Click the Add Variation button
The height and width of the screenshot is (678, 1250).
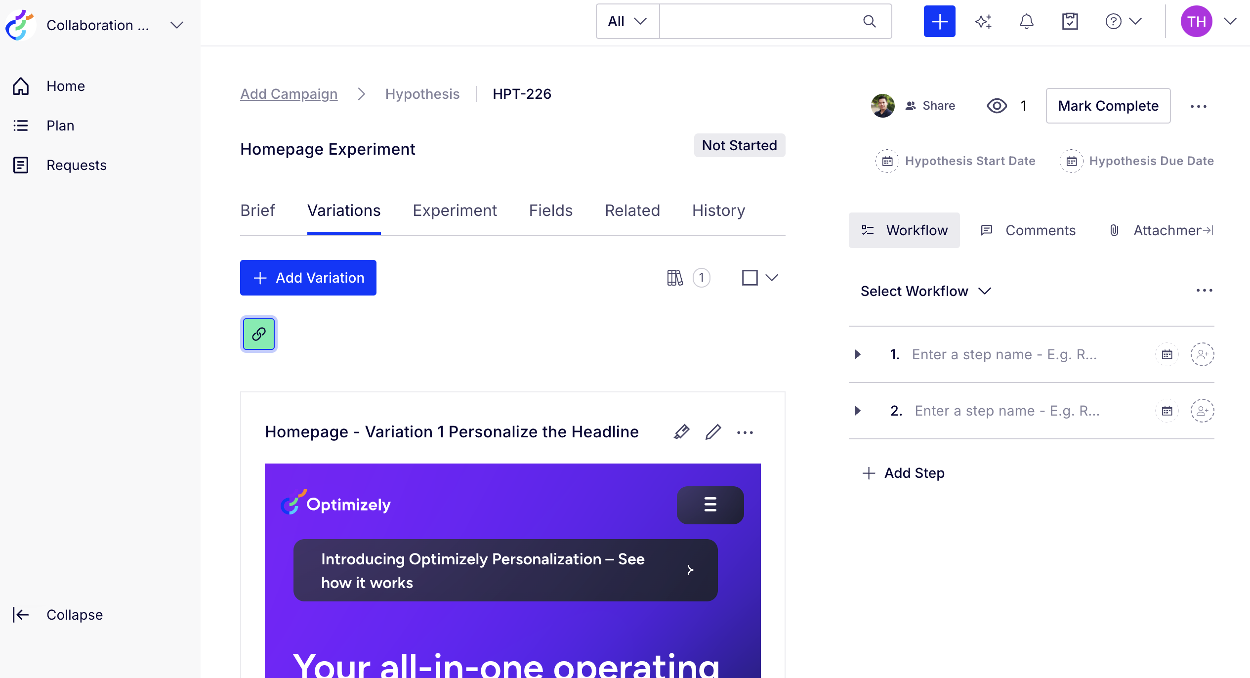pyautogui.click(x=308, y=278)
